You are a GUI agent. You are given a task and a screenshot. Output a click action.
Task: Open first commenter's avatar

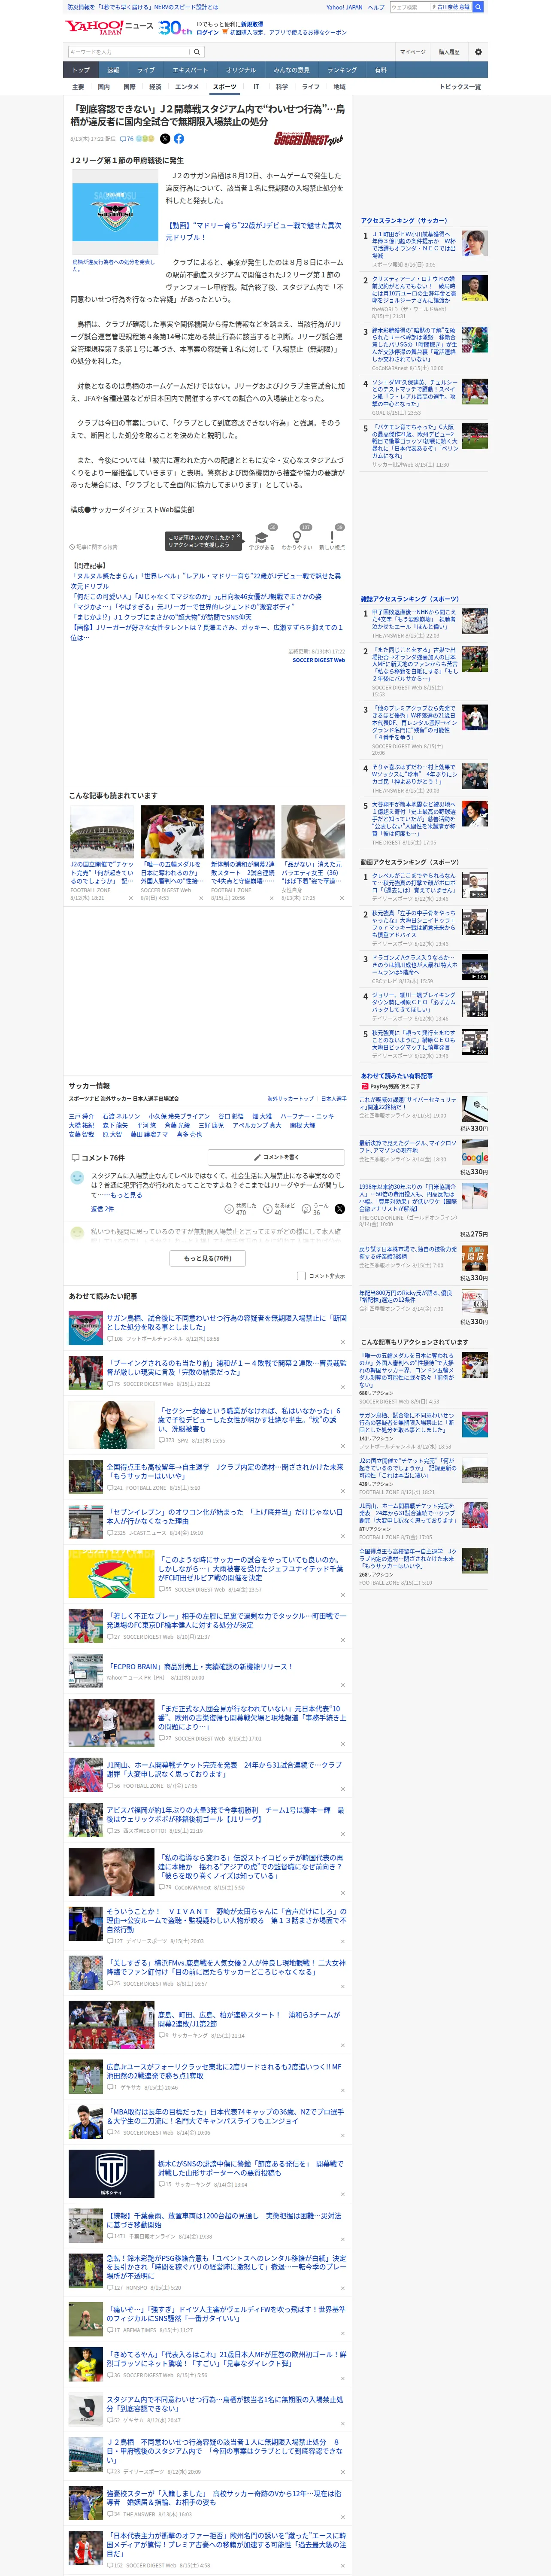[77, 1178]
